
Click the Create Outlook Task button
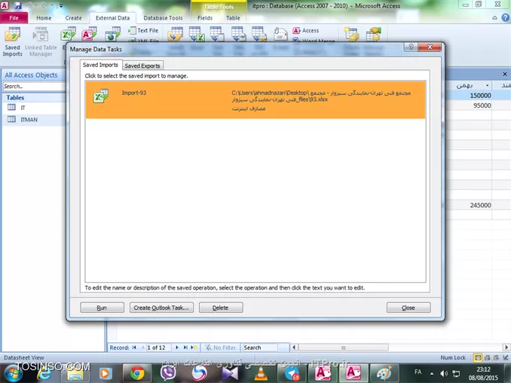pyautogui.click(x=161, y=308)
